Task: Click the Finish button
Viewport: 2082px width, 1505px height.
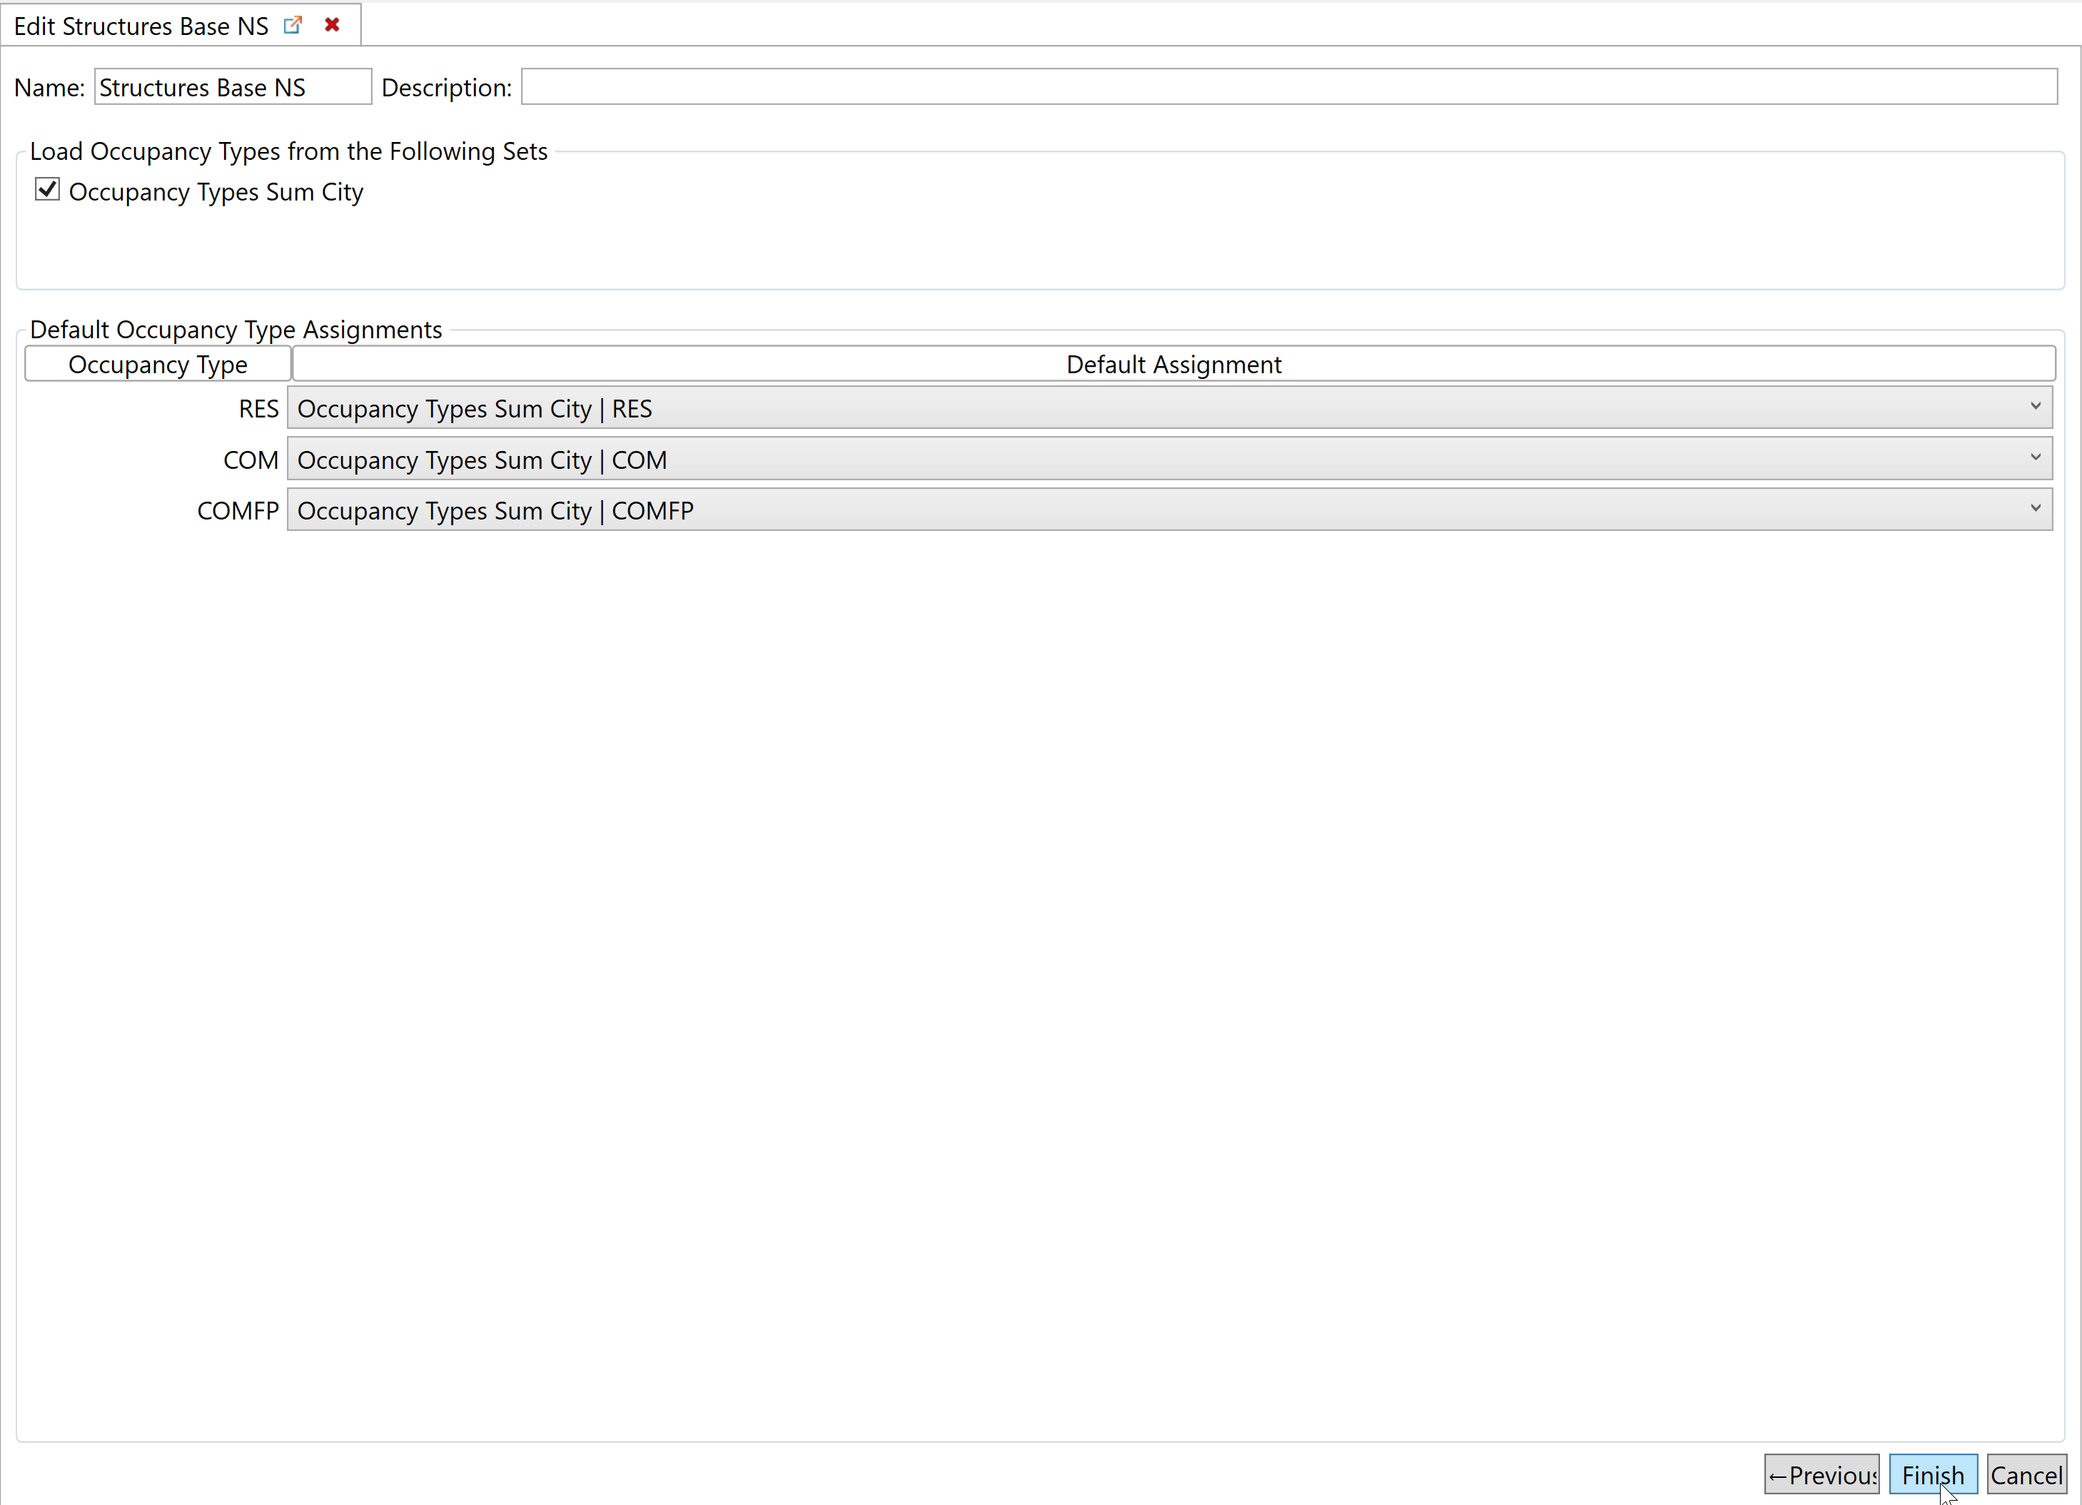Action: point(1932,1475)
